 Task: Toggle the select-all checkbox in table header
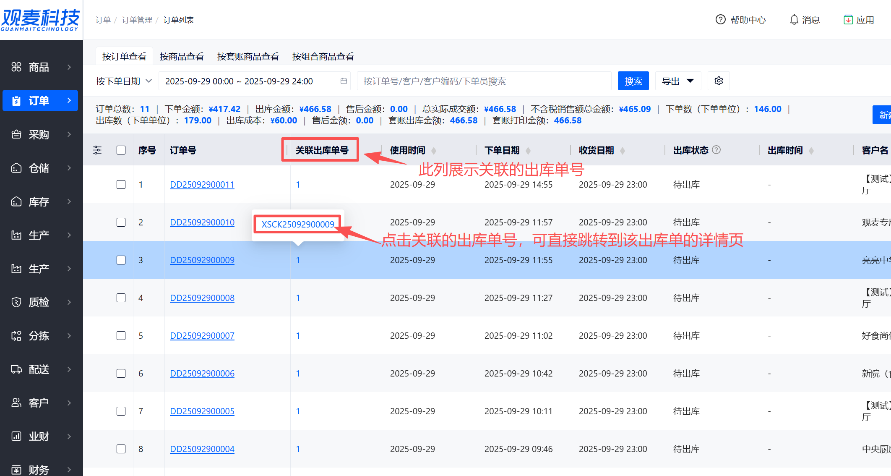coord(121,150)
